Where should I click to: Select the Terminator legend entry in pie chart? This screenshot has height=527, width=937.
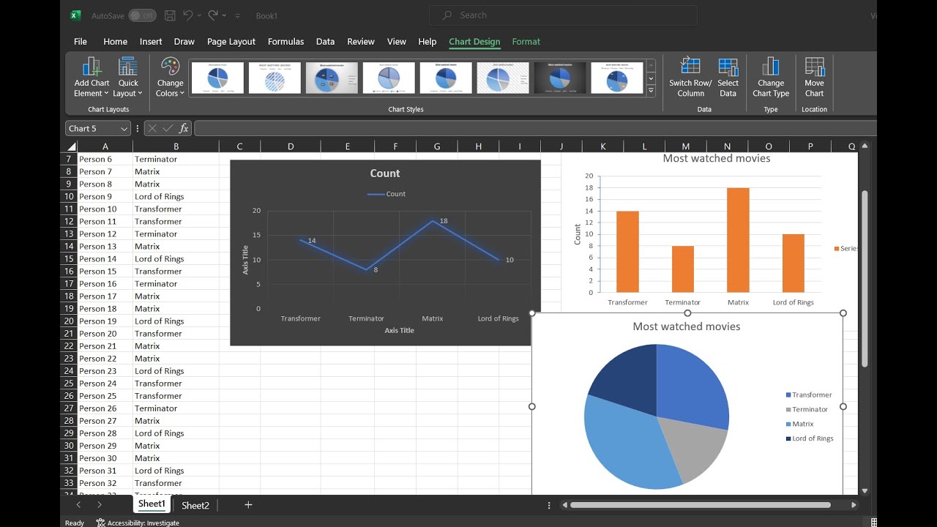pos(807,409)
